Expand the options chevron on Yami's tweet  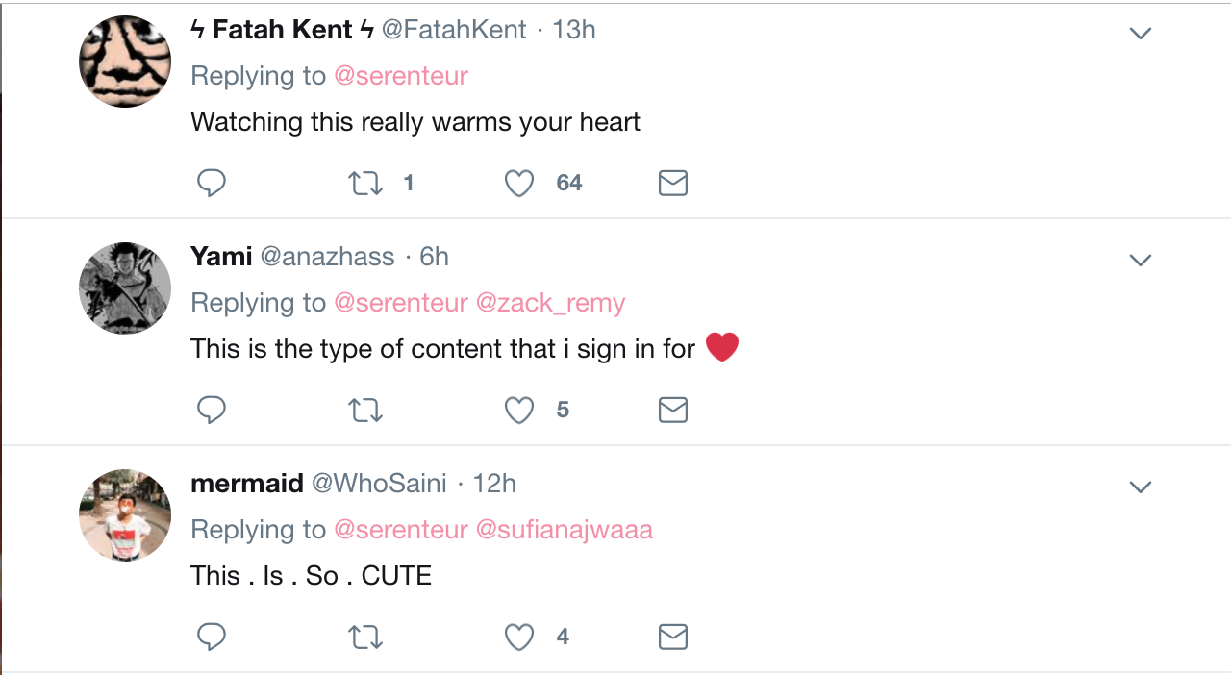1141,261
